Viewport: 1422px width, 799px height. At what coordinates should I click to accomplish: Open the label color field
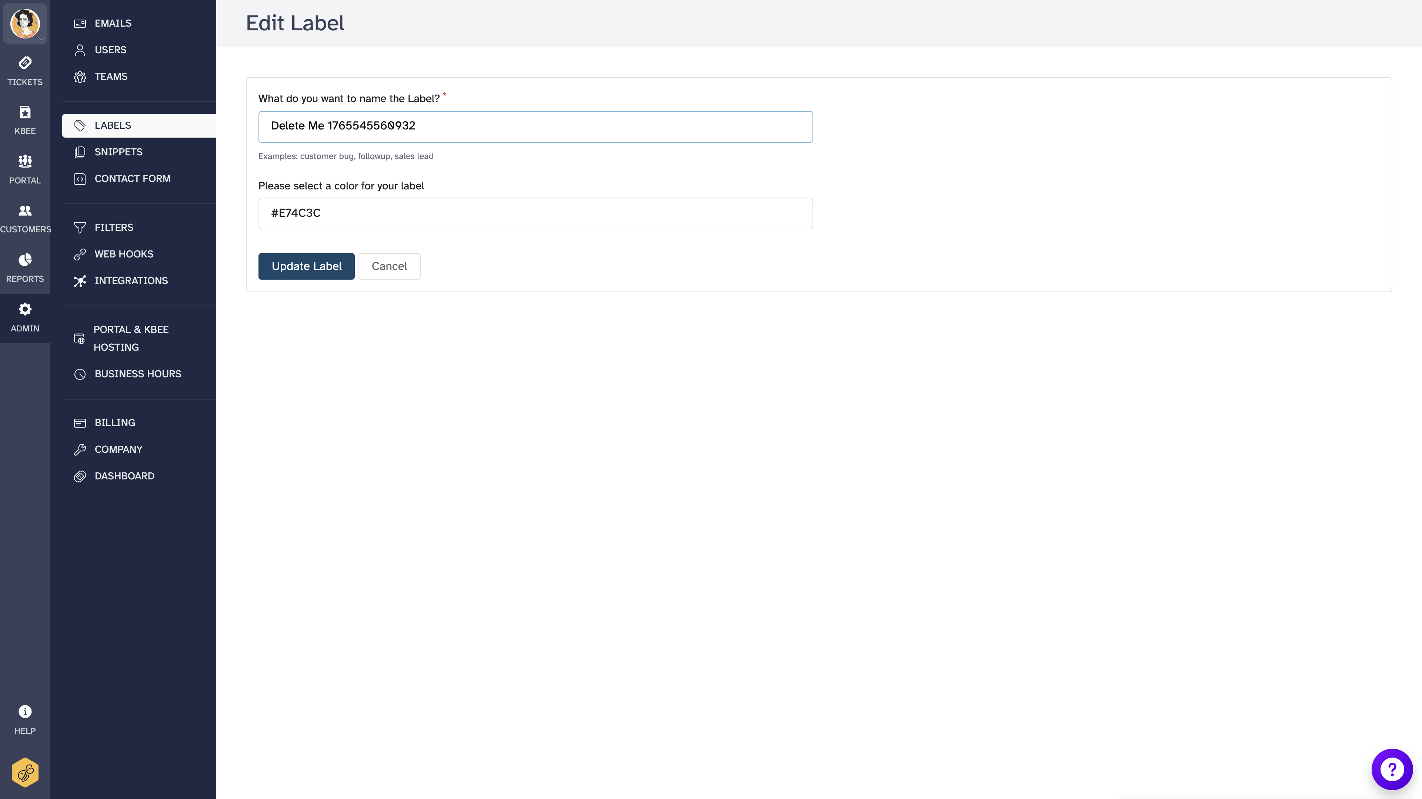pyautogui.click(x=535, y=213)
